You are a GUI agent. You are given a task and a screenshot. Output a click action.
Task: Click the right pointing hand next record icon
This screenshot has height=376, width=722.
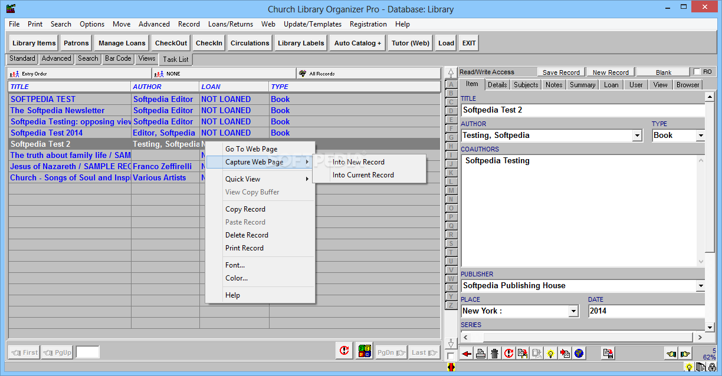[x=685, y=354]
